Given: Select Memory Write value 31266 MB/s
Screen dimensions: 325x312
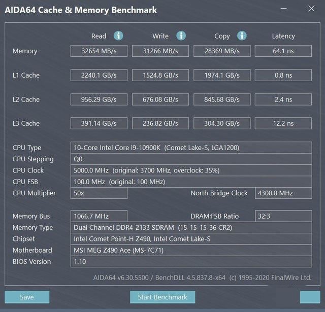Looking at the screenshot, I should pos(160,51).
